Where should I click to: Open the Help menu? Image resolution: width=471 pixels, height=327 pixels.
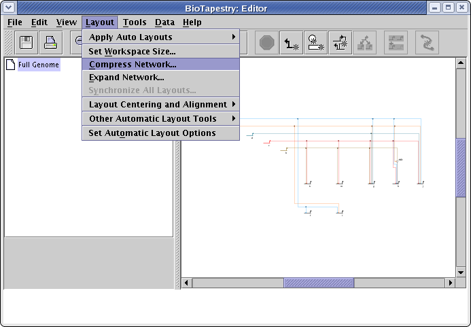point(192,22)
